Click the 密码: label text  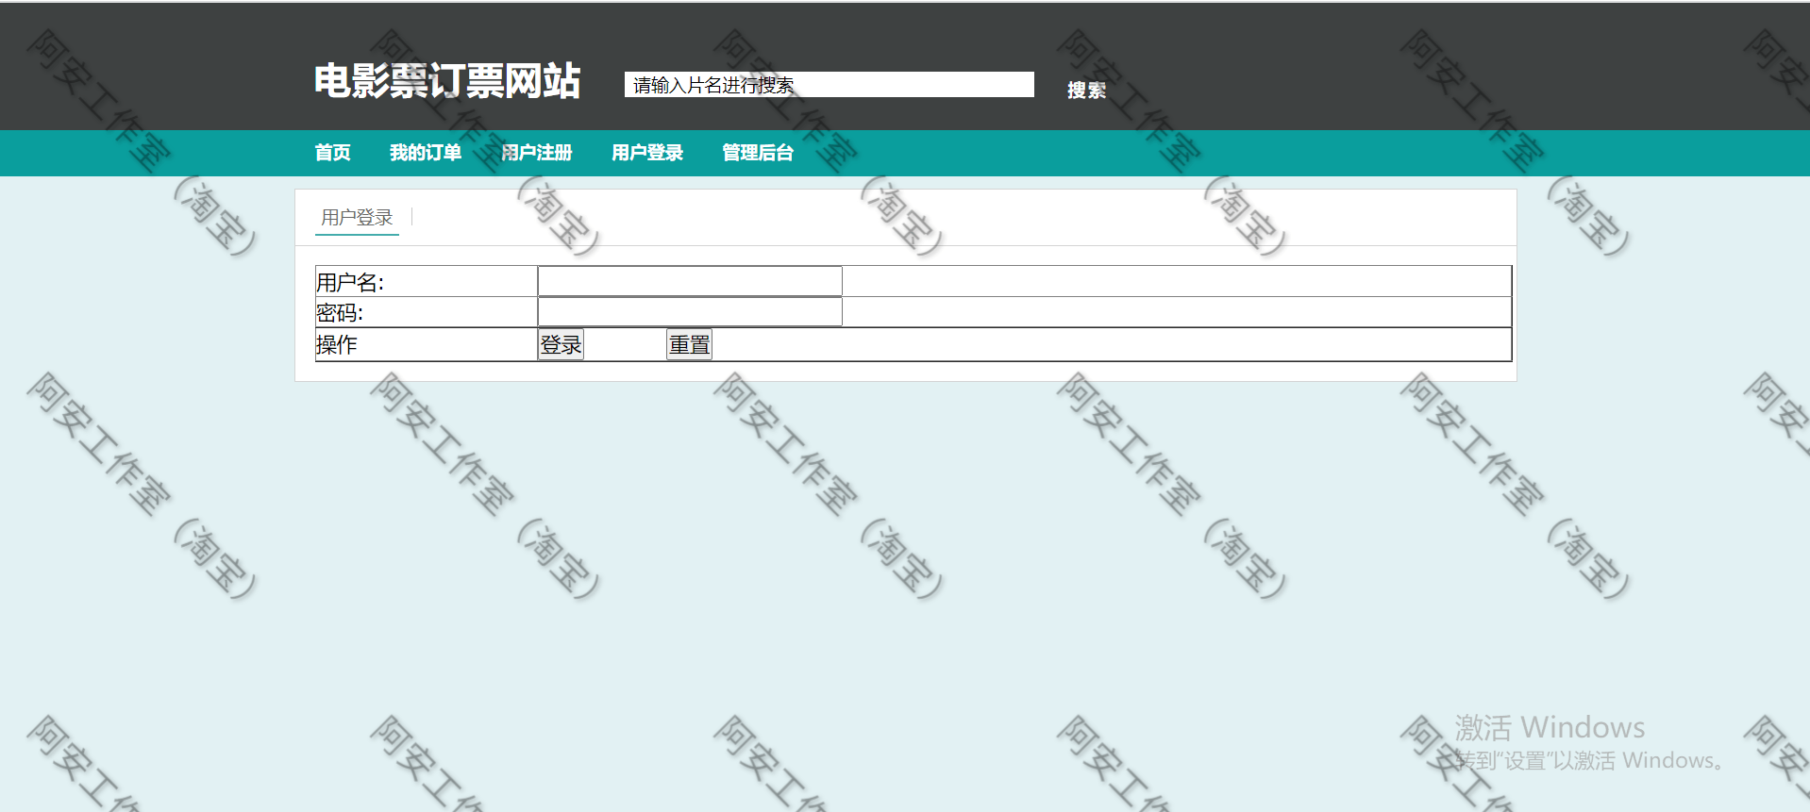[x=340, y=313]
